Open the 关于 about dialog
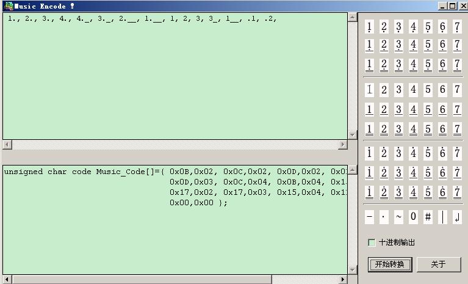The image size is (468, 284). (x=438, y=264)
